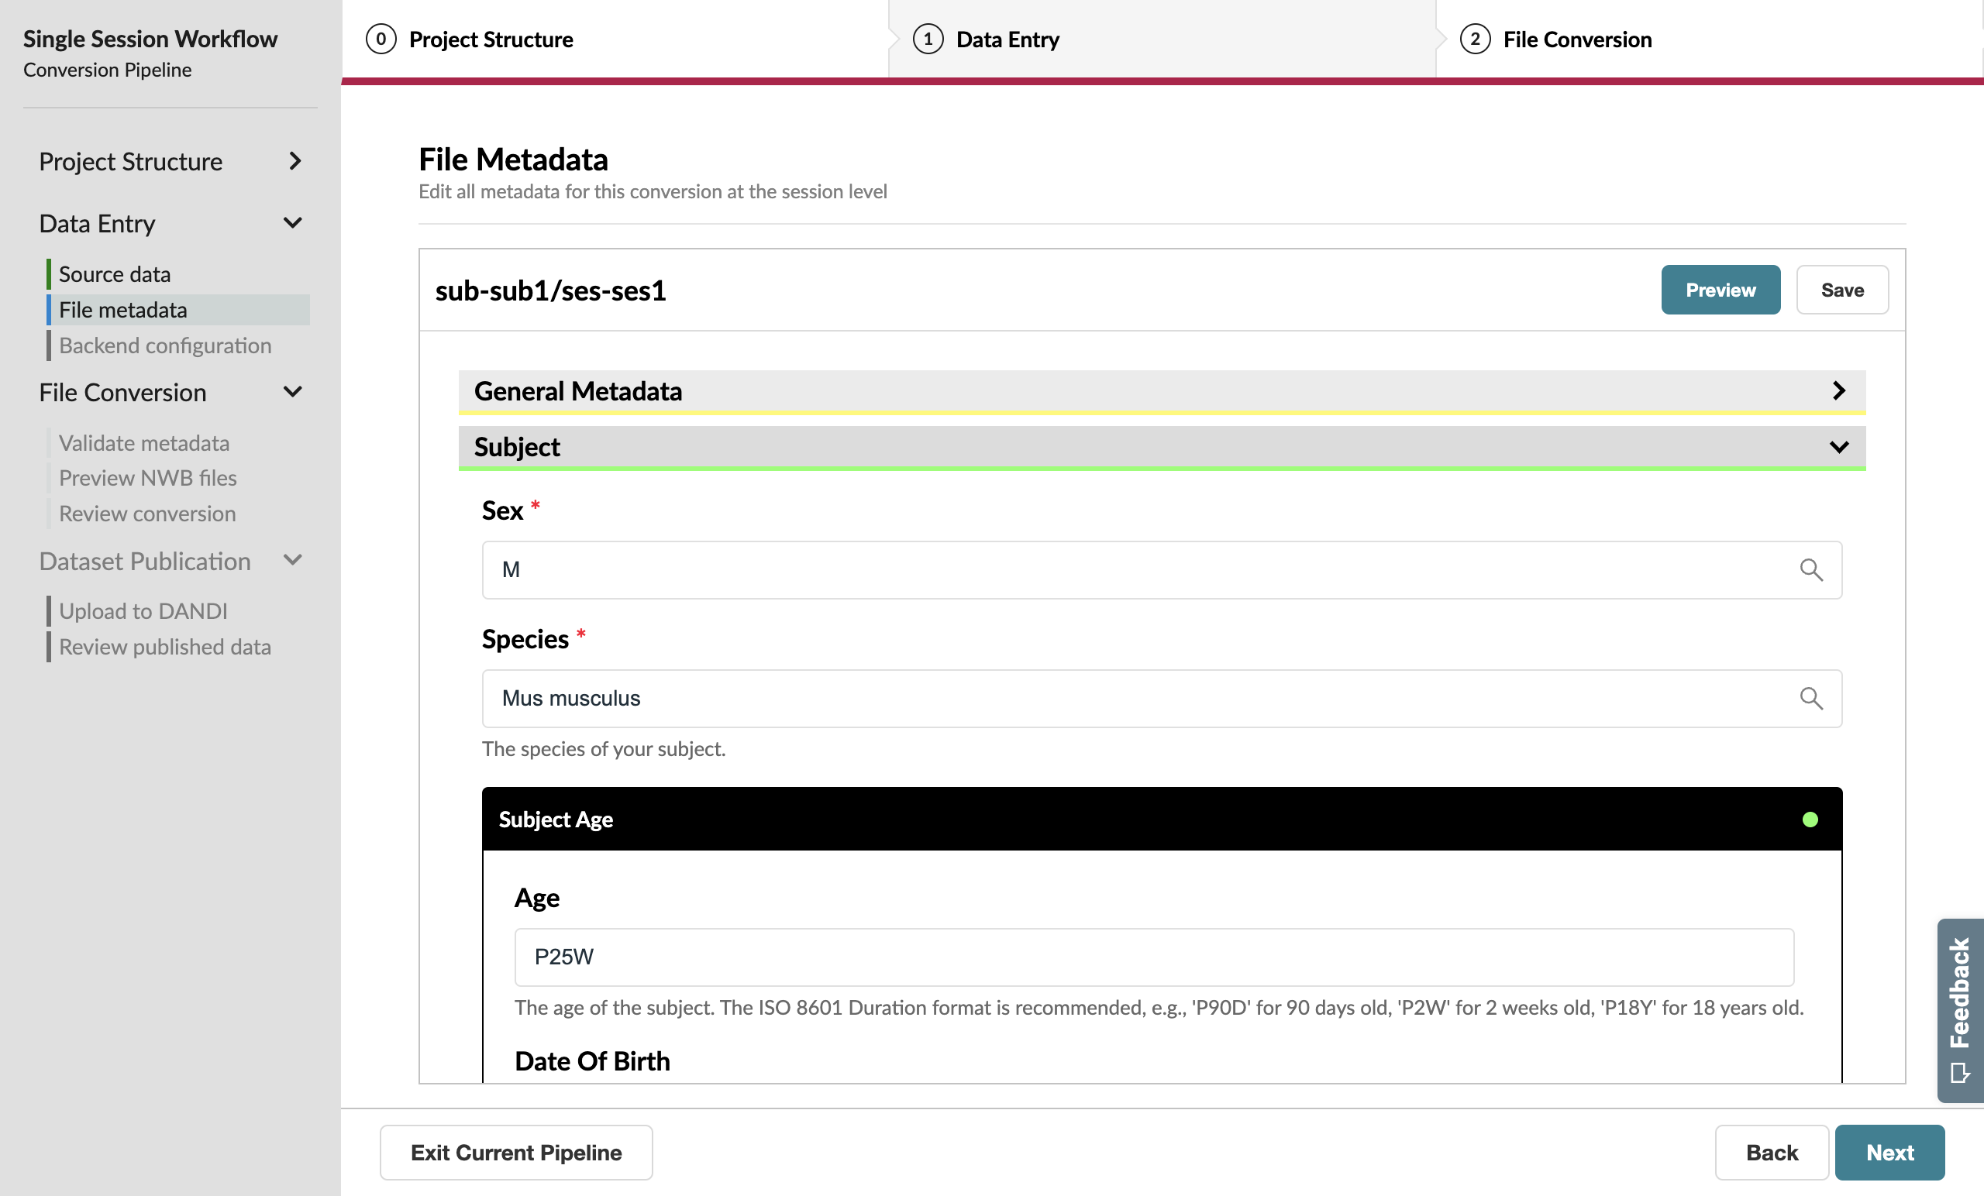Image resolution: width=1984 pixels, height=1196 pixels.
Task: Open Validate metadata in the sidebar
Action: 178,442
